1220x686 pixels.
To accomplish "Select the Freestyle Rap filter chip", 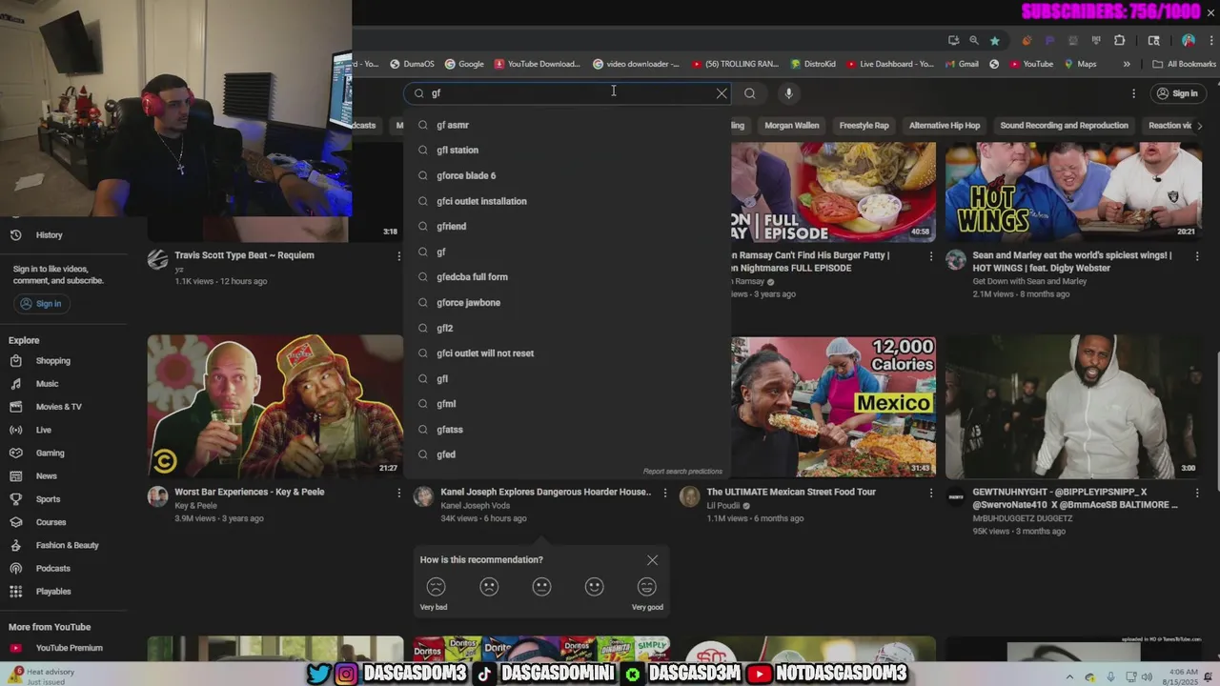I will coord(864,126).
